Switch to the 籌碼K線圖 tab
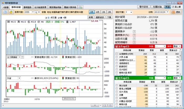Viewport: 184px width, 109px height. pyautogui.click(x=16, y=7)
